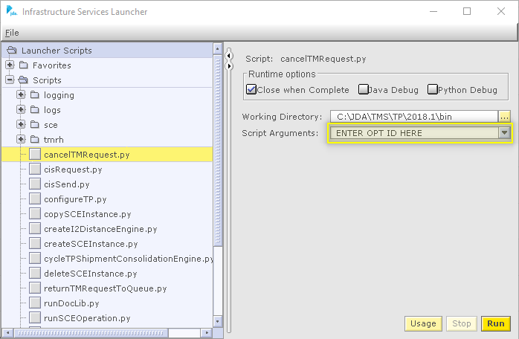519x339 pixels.
Task: Click the Working Directory text field
Action: click(414, 117)
